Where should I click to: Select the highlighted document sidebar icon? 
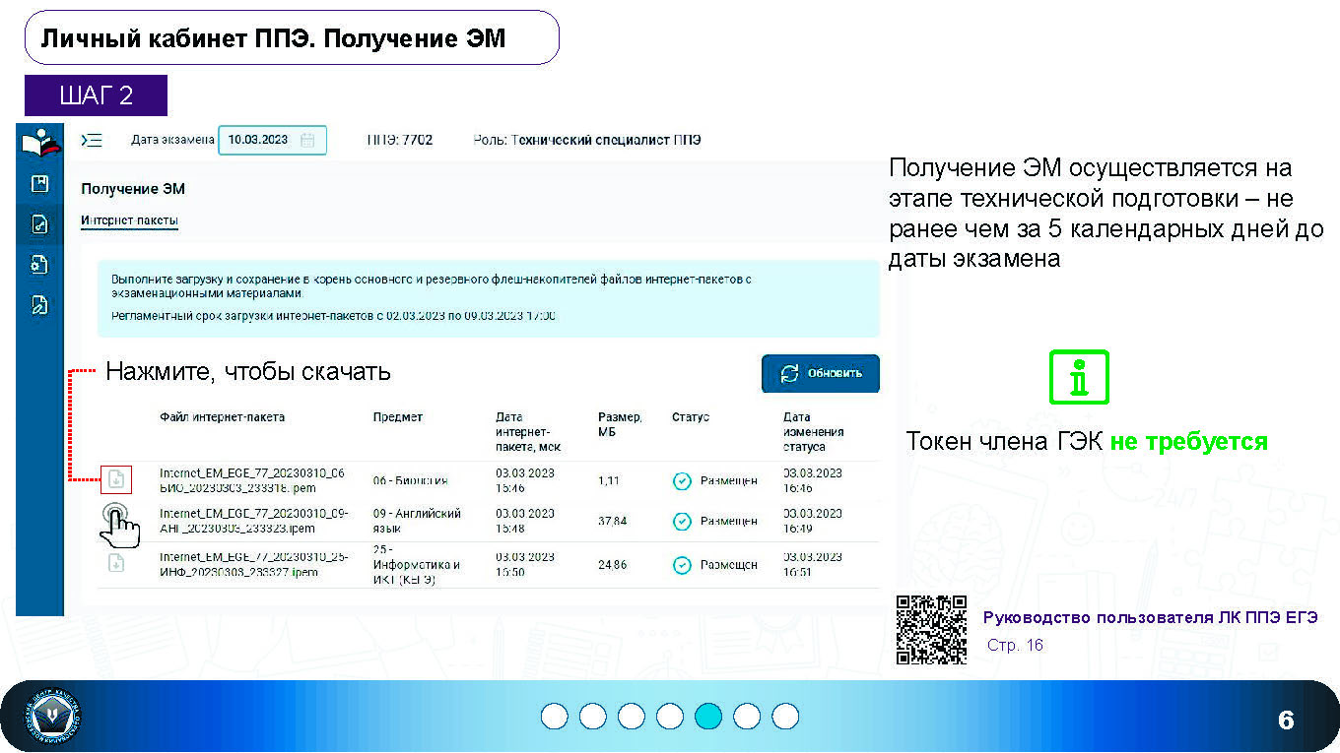tap(39, 224)
